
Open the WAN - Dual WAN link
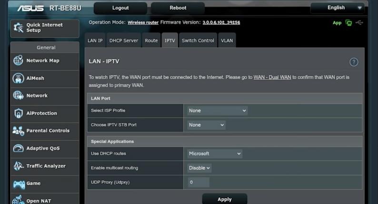(272, 77)
